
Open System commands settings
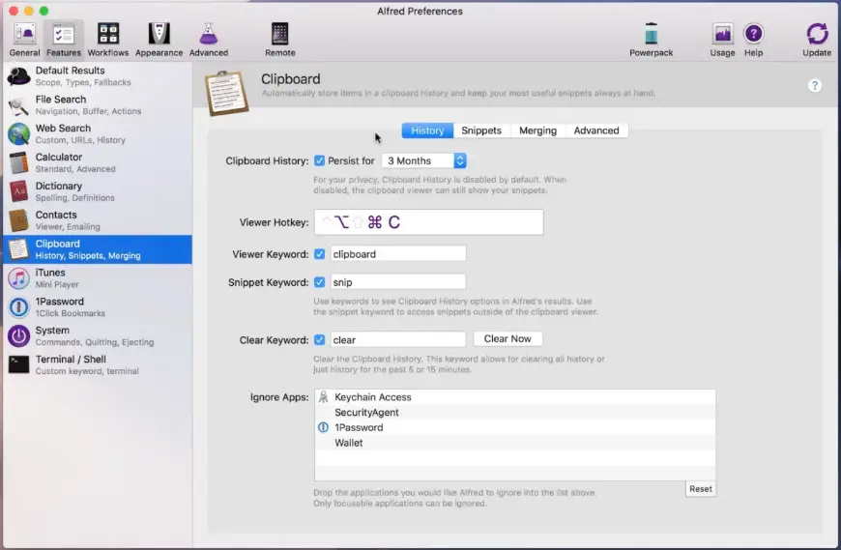click(98, 336)
